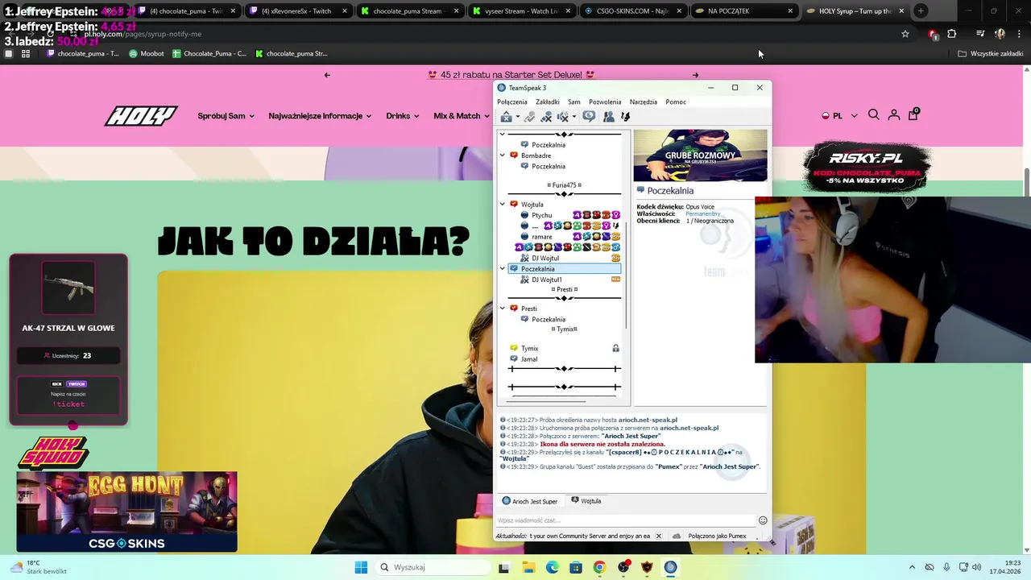The width and height of the screenshot is (1031, 580).
Task: Open the Narzędzia menu
Action: [x=644, y=101]
